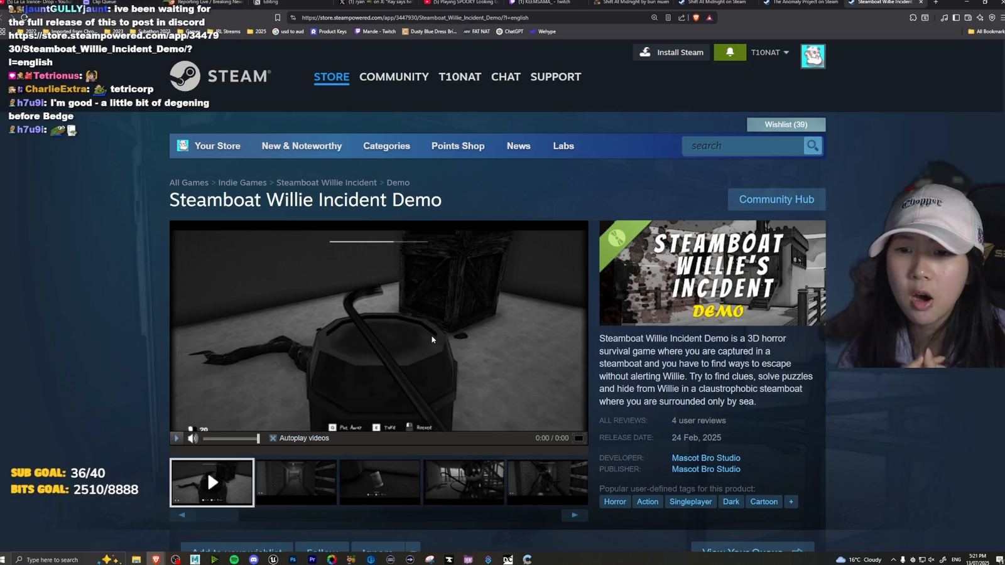Expand the T1ONAT account dropdown
The height and width of the screenshot is (565, 1005).
[770, 52]
